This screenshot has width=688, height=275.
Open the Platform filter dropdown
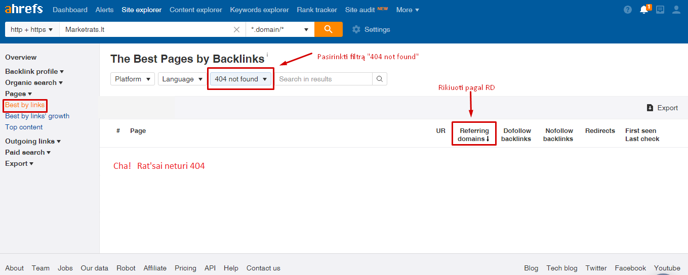(x=133, y=79)
